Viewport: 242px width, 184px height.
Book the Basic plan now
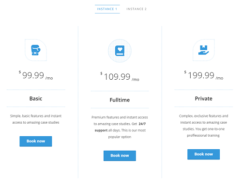click(36, 142)
